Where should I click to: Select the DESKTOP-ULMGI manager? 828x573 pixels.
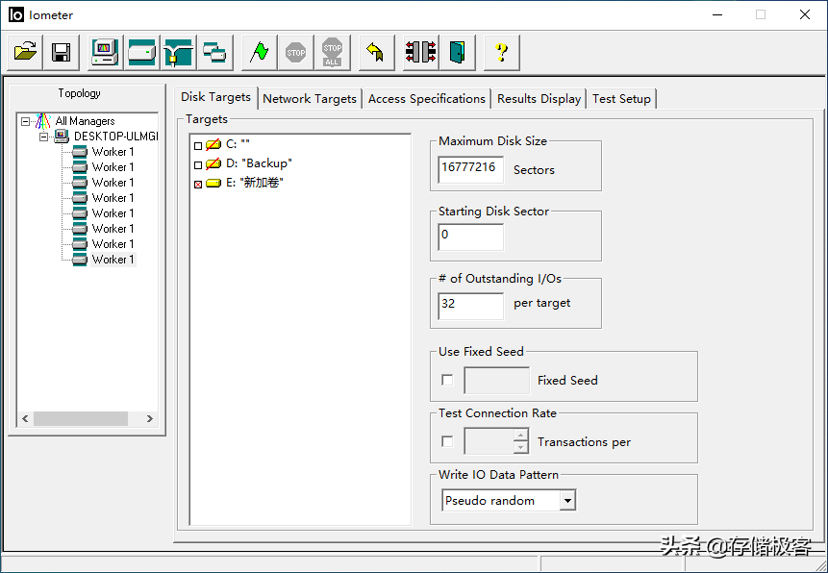click(x=115, y=137)
